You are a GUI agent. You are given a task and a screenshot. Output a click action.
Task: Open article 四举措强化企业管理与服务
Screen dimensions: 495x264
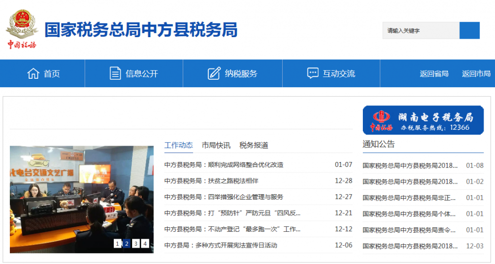pos(224,197)
